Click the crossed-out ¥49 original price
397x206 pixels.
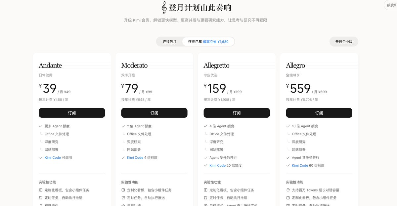[67, 92]
